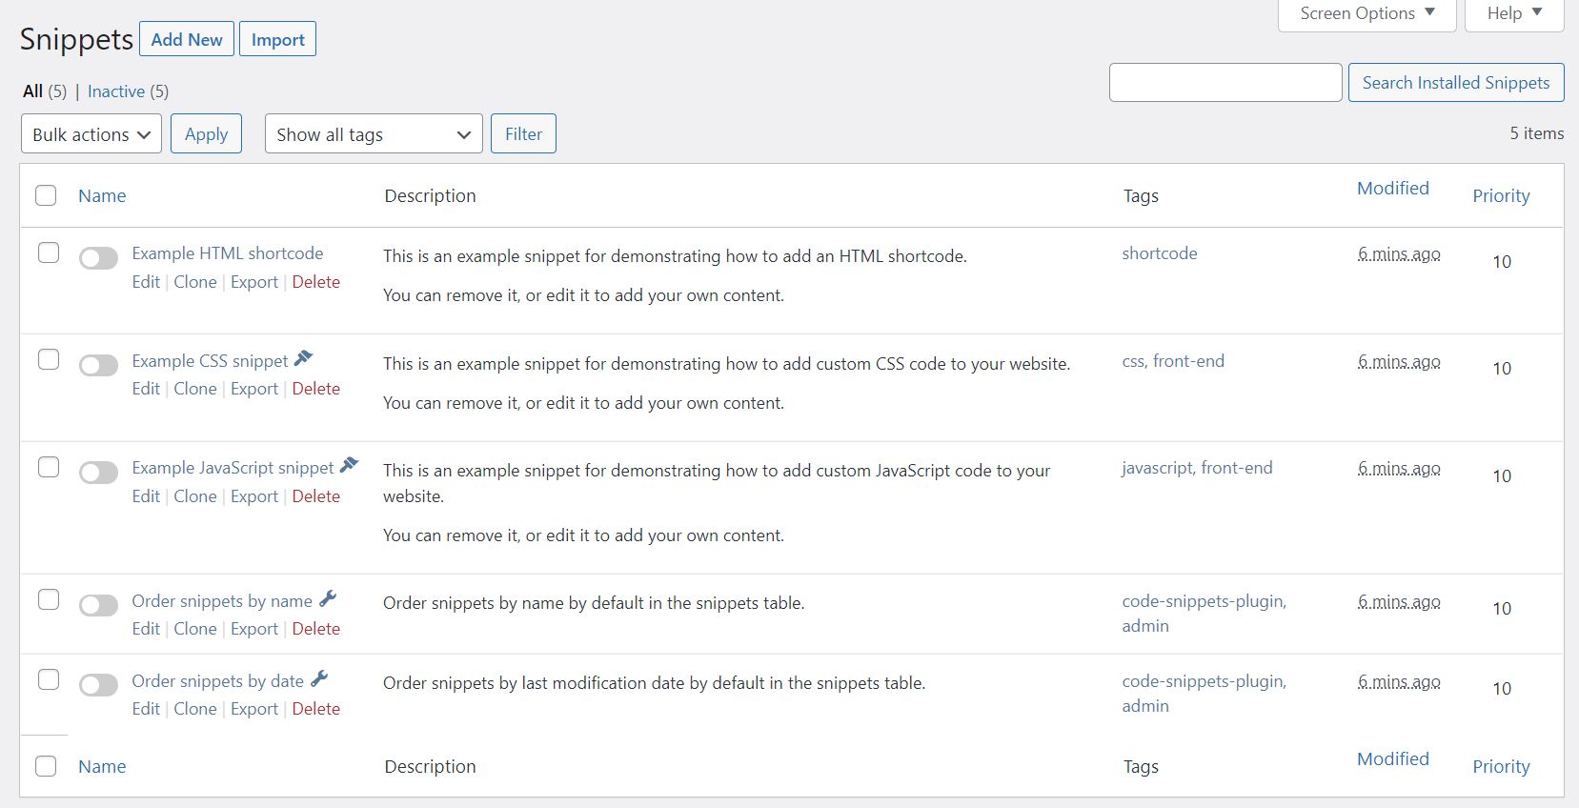
Task: Click pin icon beside Example JavaScript snippet
Action: 349,466
